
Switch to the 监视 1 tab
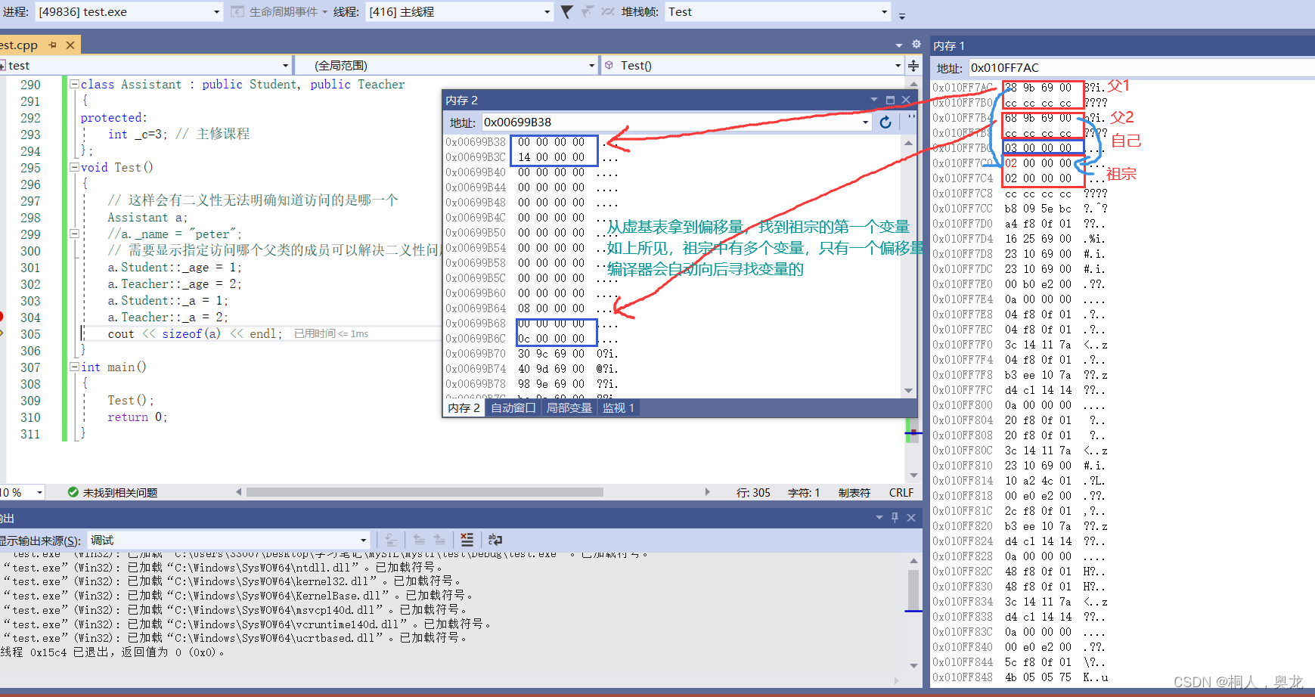tap(619, 408)
